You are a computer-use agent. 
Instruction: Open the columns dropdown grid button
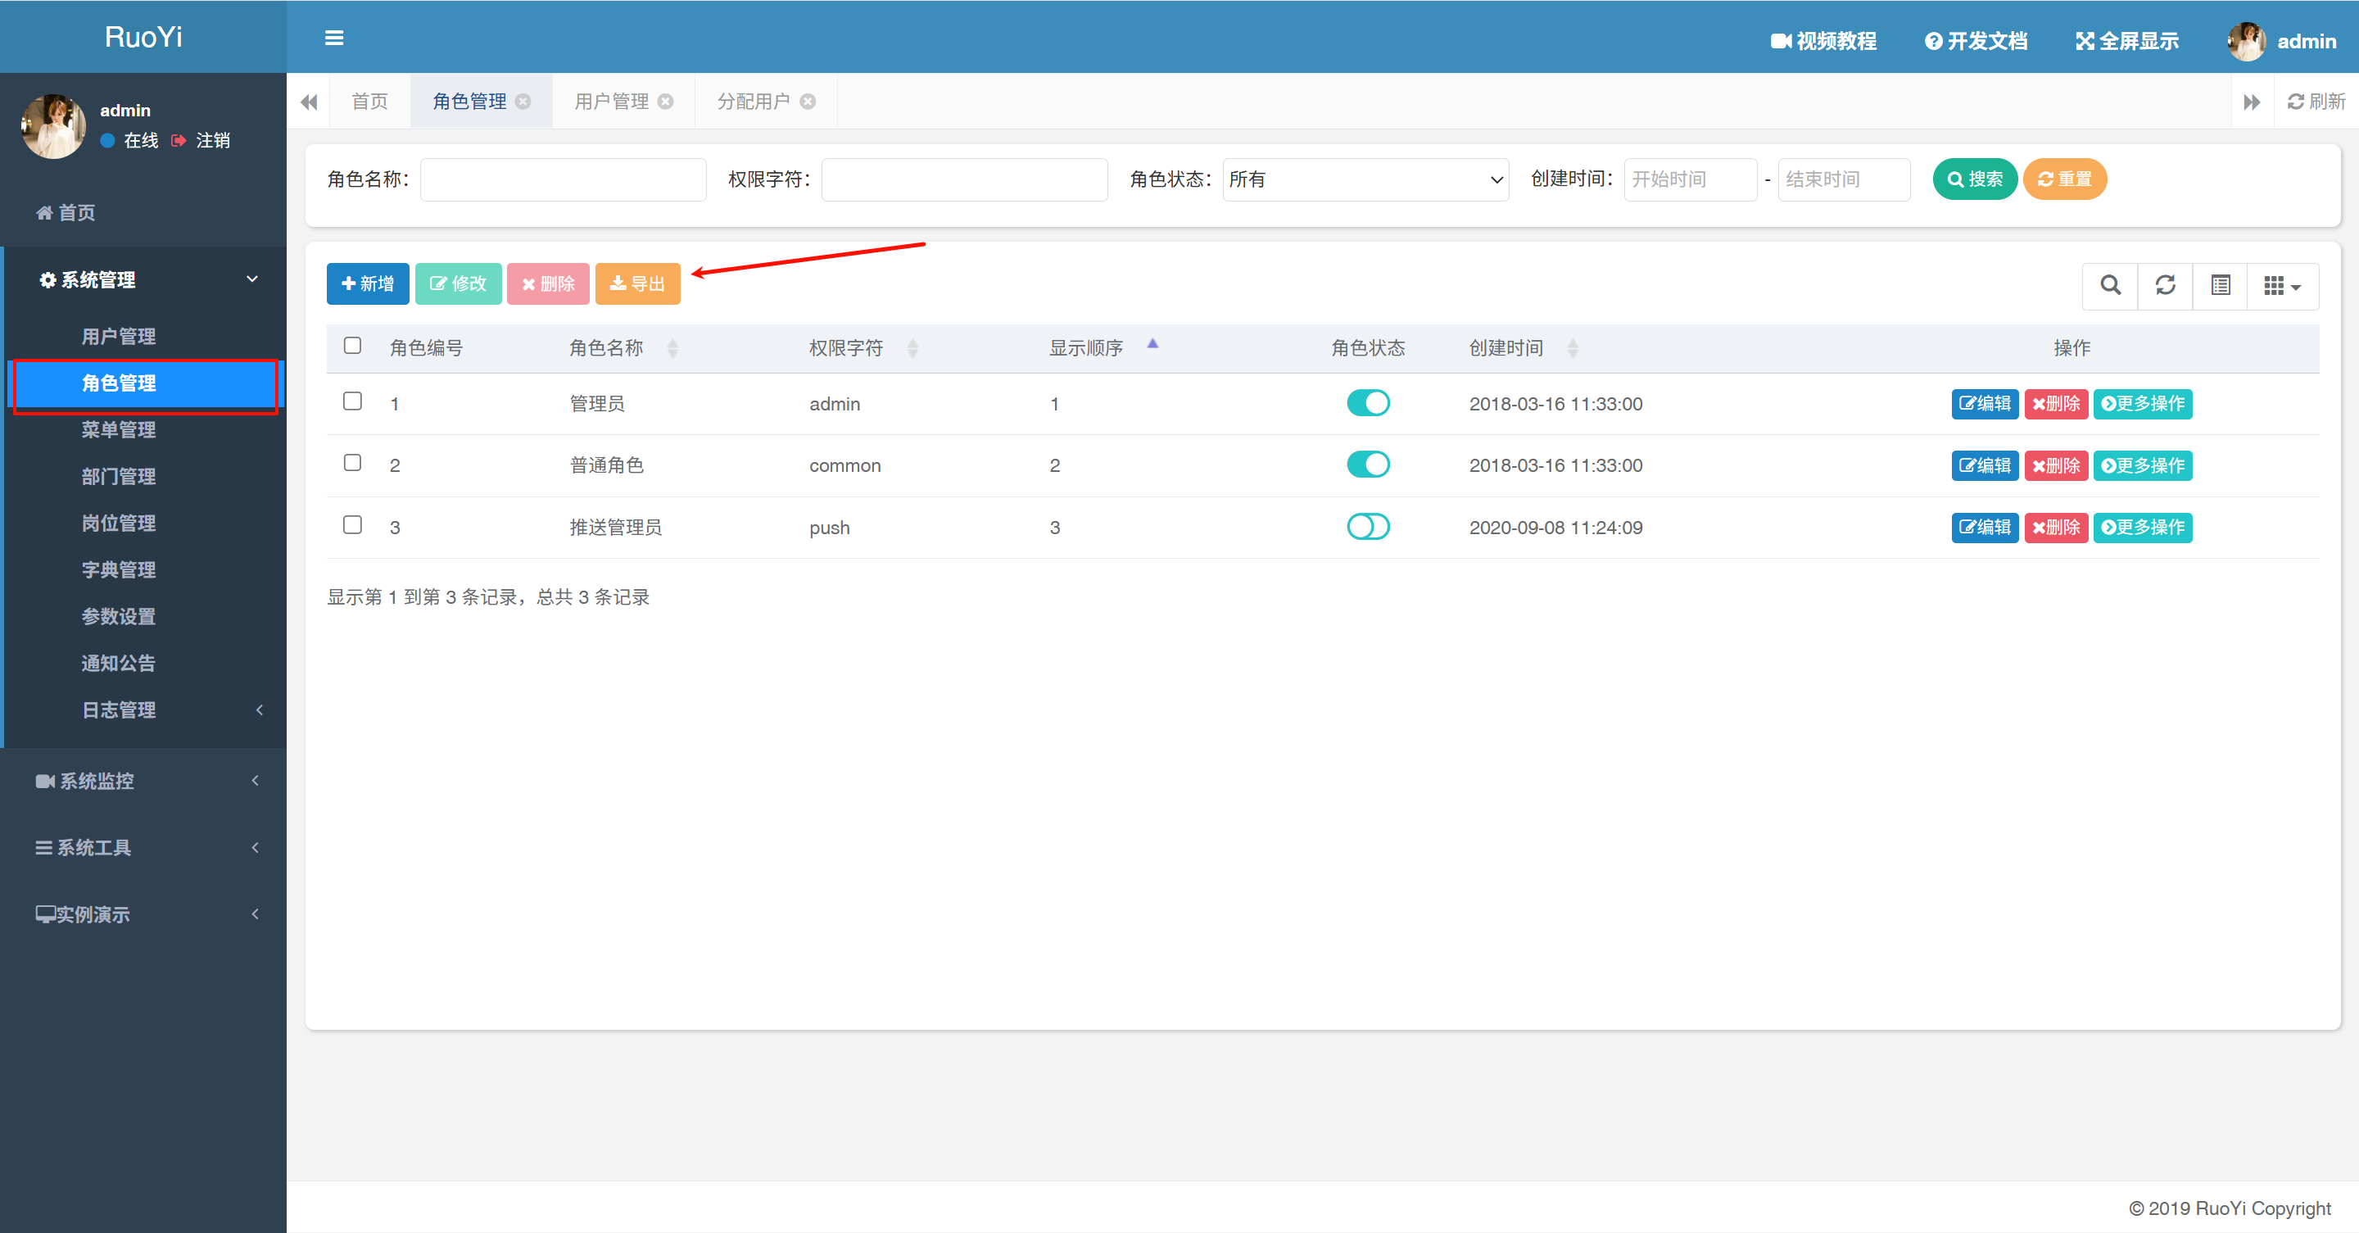2281,285
